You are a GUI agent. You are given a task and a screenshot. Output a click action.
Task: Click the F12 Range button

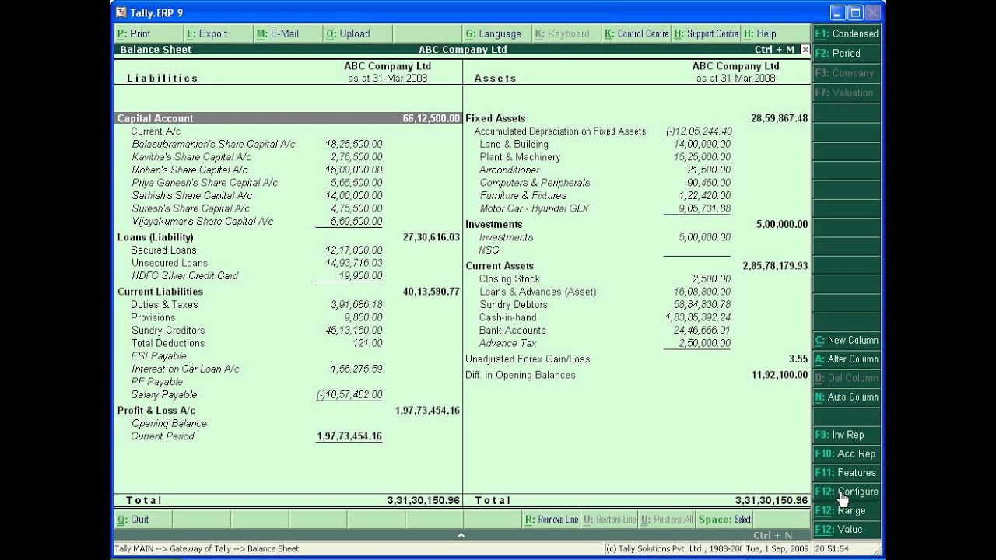click(x=847, y=510)
